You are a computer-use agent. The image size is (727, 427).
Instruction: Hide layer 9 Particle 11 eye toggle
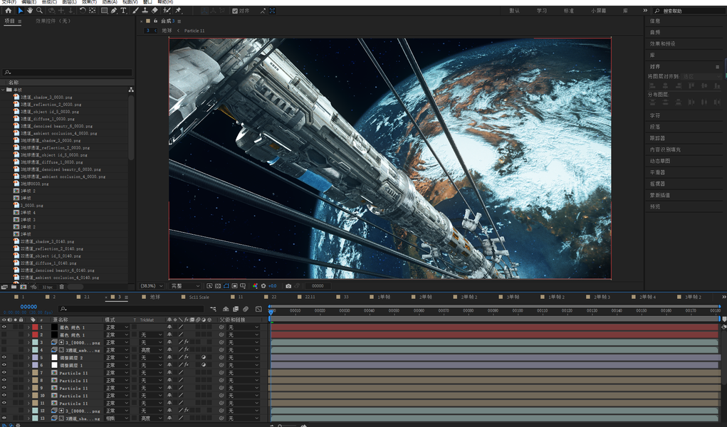tap(4, 388)
